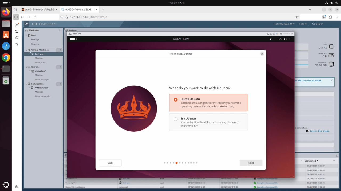Open Firefox extensions puzzle icon

point(330,17)
